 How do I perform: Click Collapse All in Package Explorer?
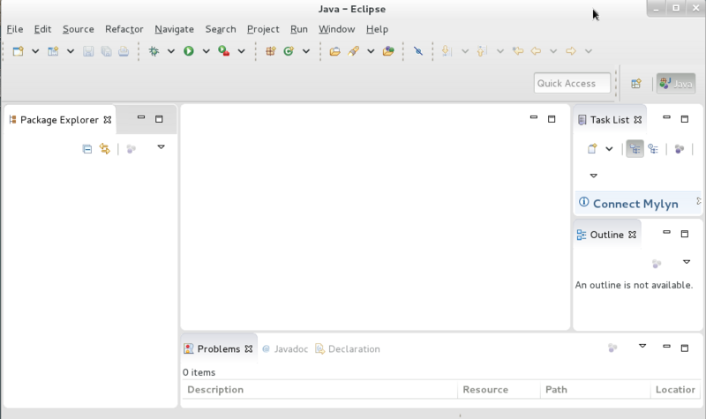[x=87, y=149]
